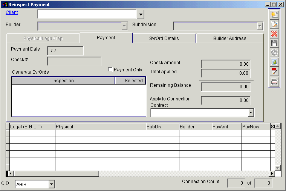Click the new record icon in toolbar
The height and width of the screenshot is (191, 286).
(274, 15)
